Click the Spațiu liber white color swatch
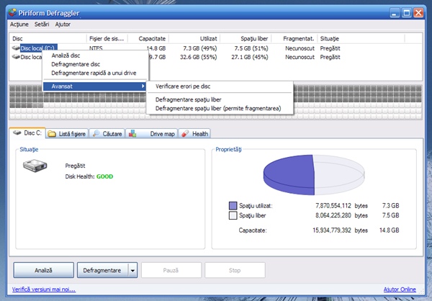The height and width of the screenshot is (301, 432). click(233, 215)
